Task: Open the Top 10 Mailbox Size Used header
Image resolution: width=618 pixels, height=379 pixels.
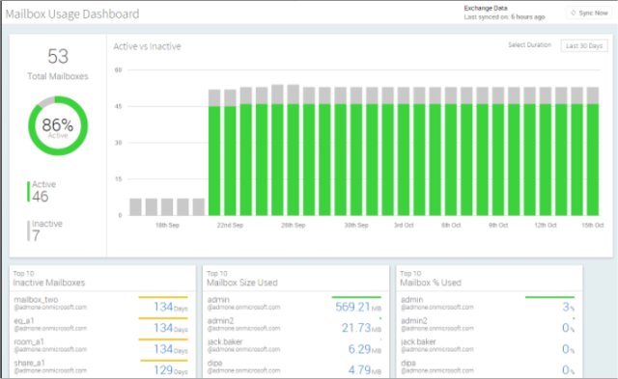Action: click(x=242, y=279)
